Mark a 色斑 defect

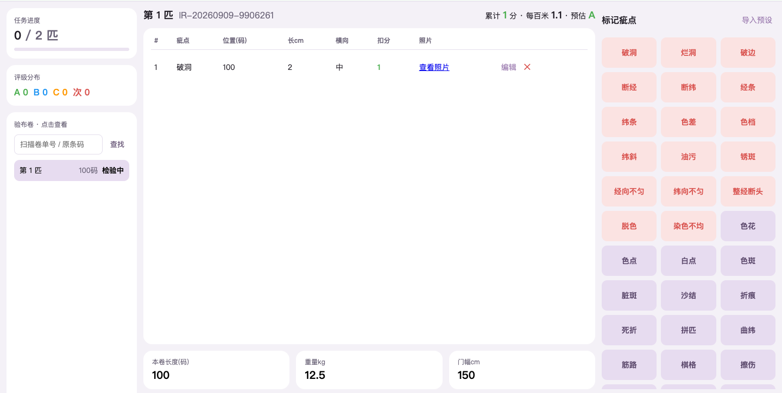coord(748,261)
